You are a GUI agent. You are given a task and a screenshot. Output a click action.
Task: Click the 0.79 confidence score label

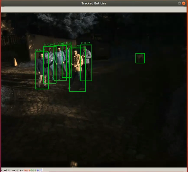tap(76, 46)
